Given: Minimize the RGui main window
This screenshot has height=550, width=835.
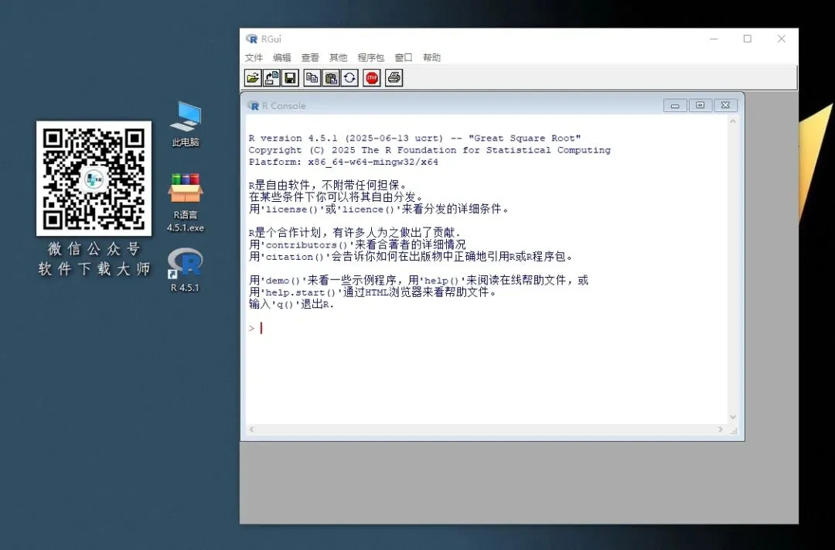Looking at the screenshot, I should [x=714, y=39].
